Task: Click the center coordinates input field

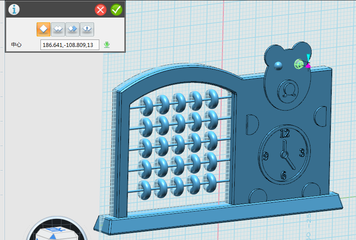Action: click(x=69, y=45)
